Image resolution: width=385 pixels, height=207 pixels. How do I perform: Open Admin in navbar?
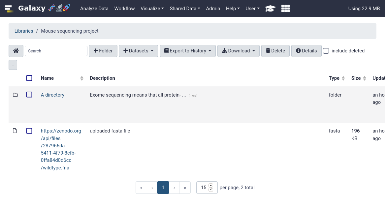pyautogui.click(x=213, y=9)
